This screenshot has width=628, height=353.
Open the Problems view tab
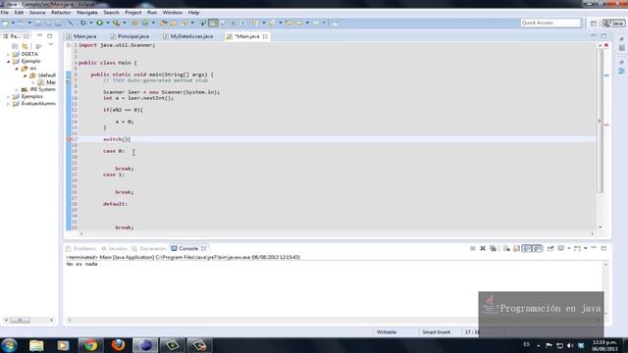tap(80, 248)
